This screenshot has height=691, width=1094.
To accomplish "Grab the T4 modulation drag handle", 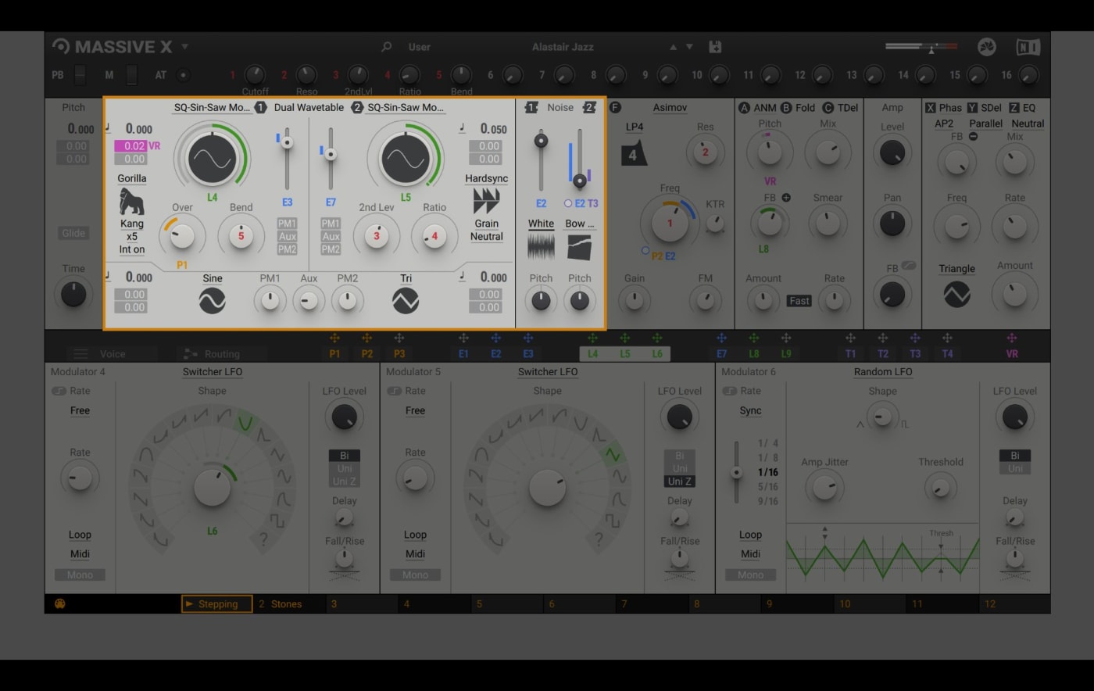I will coord(947,338).
